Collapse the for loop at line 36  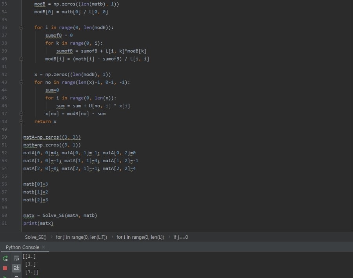(22, 27)
